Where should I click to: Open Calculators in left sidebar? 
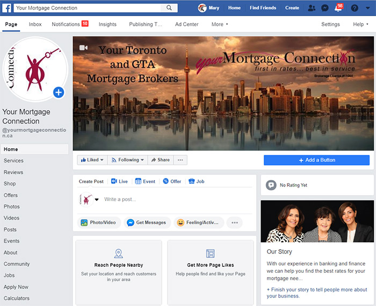(x=17, y=298)
